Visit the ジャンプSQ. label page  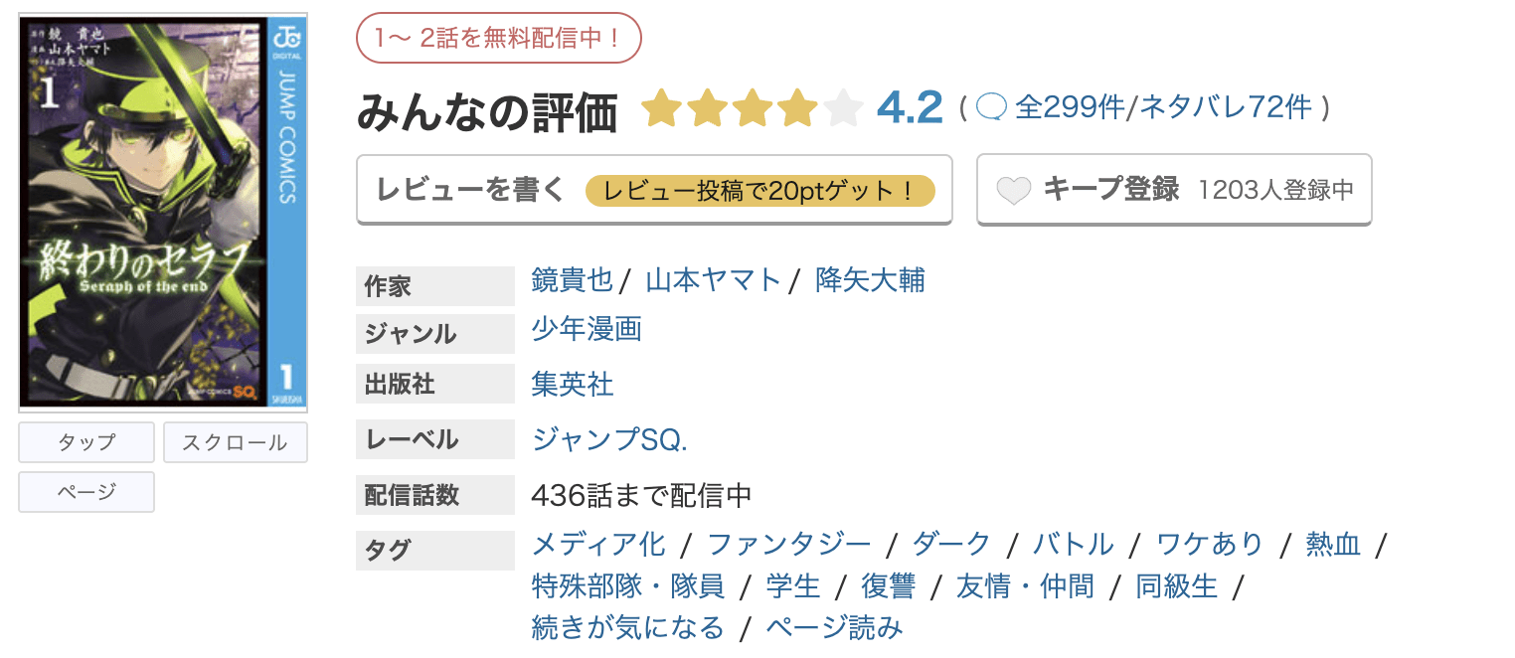[x=607, y=438]
